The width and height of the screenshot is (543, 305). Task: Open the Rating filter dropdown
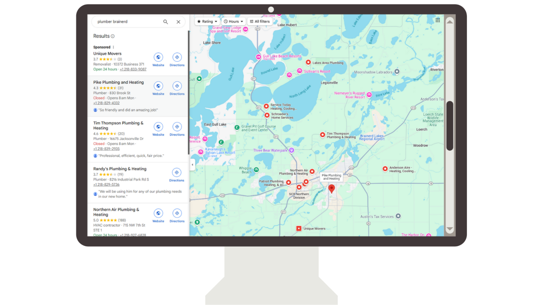click(x=207, y=21)
